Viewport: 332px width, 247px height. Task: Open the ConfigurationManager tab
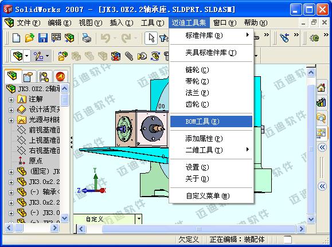click(44, 76)
